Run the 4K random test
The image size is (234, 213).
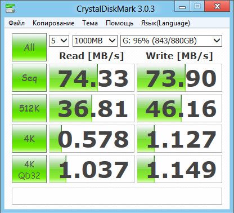29,139
